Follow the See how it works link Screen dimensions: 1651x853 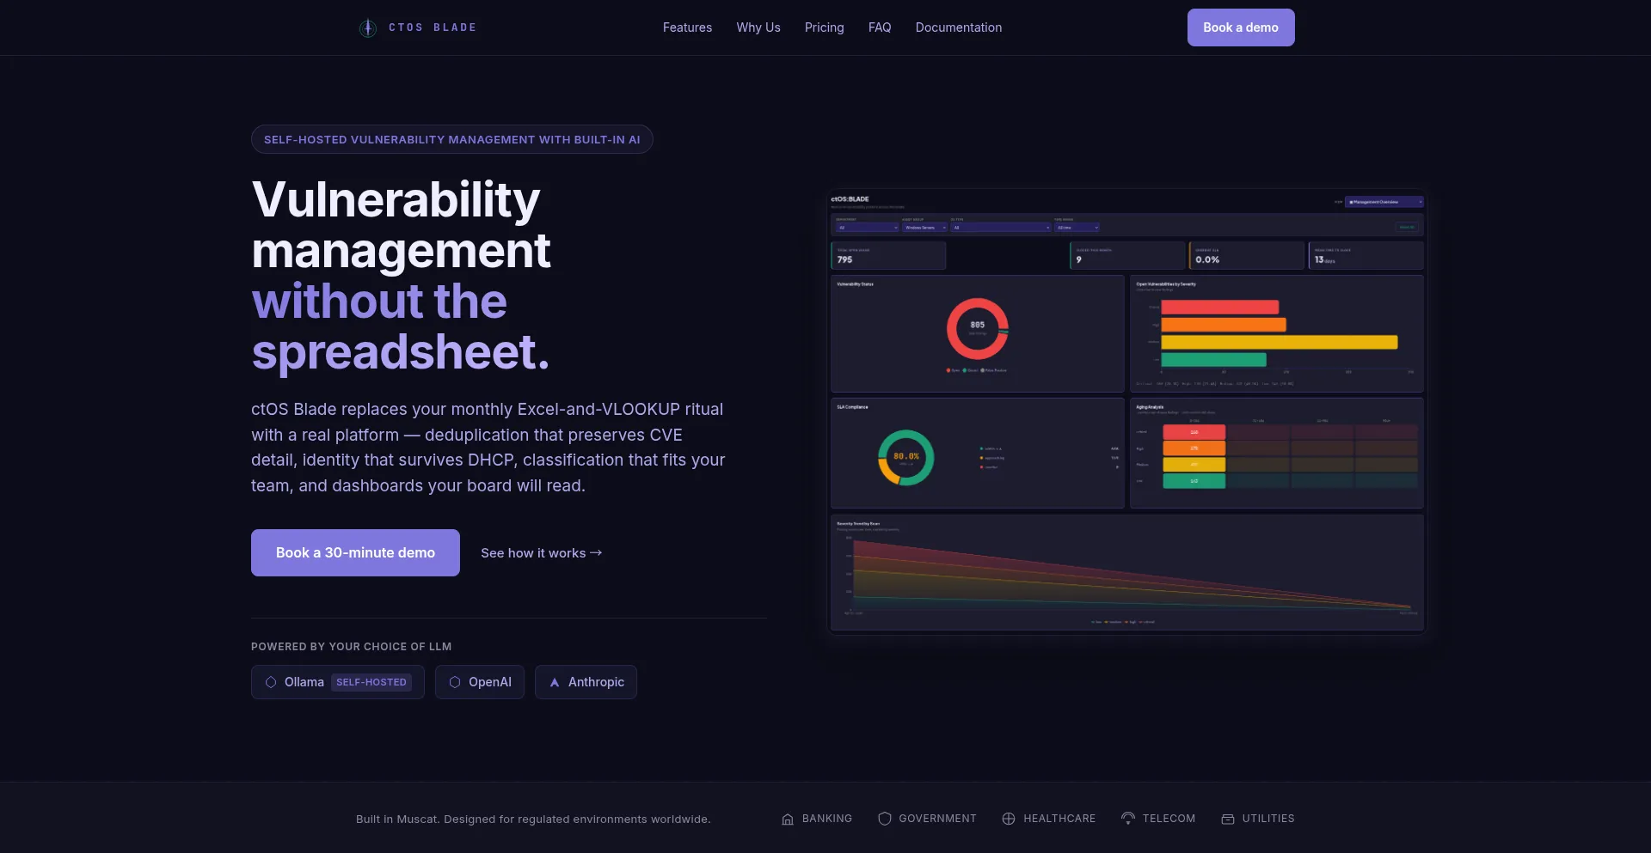pos(542,553)
